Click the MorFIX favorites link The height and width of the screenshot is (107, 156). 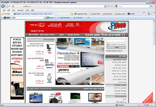click(131, 14)
